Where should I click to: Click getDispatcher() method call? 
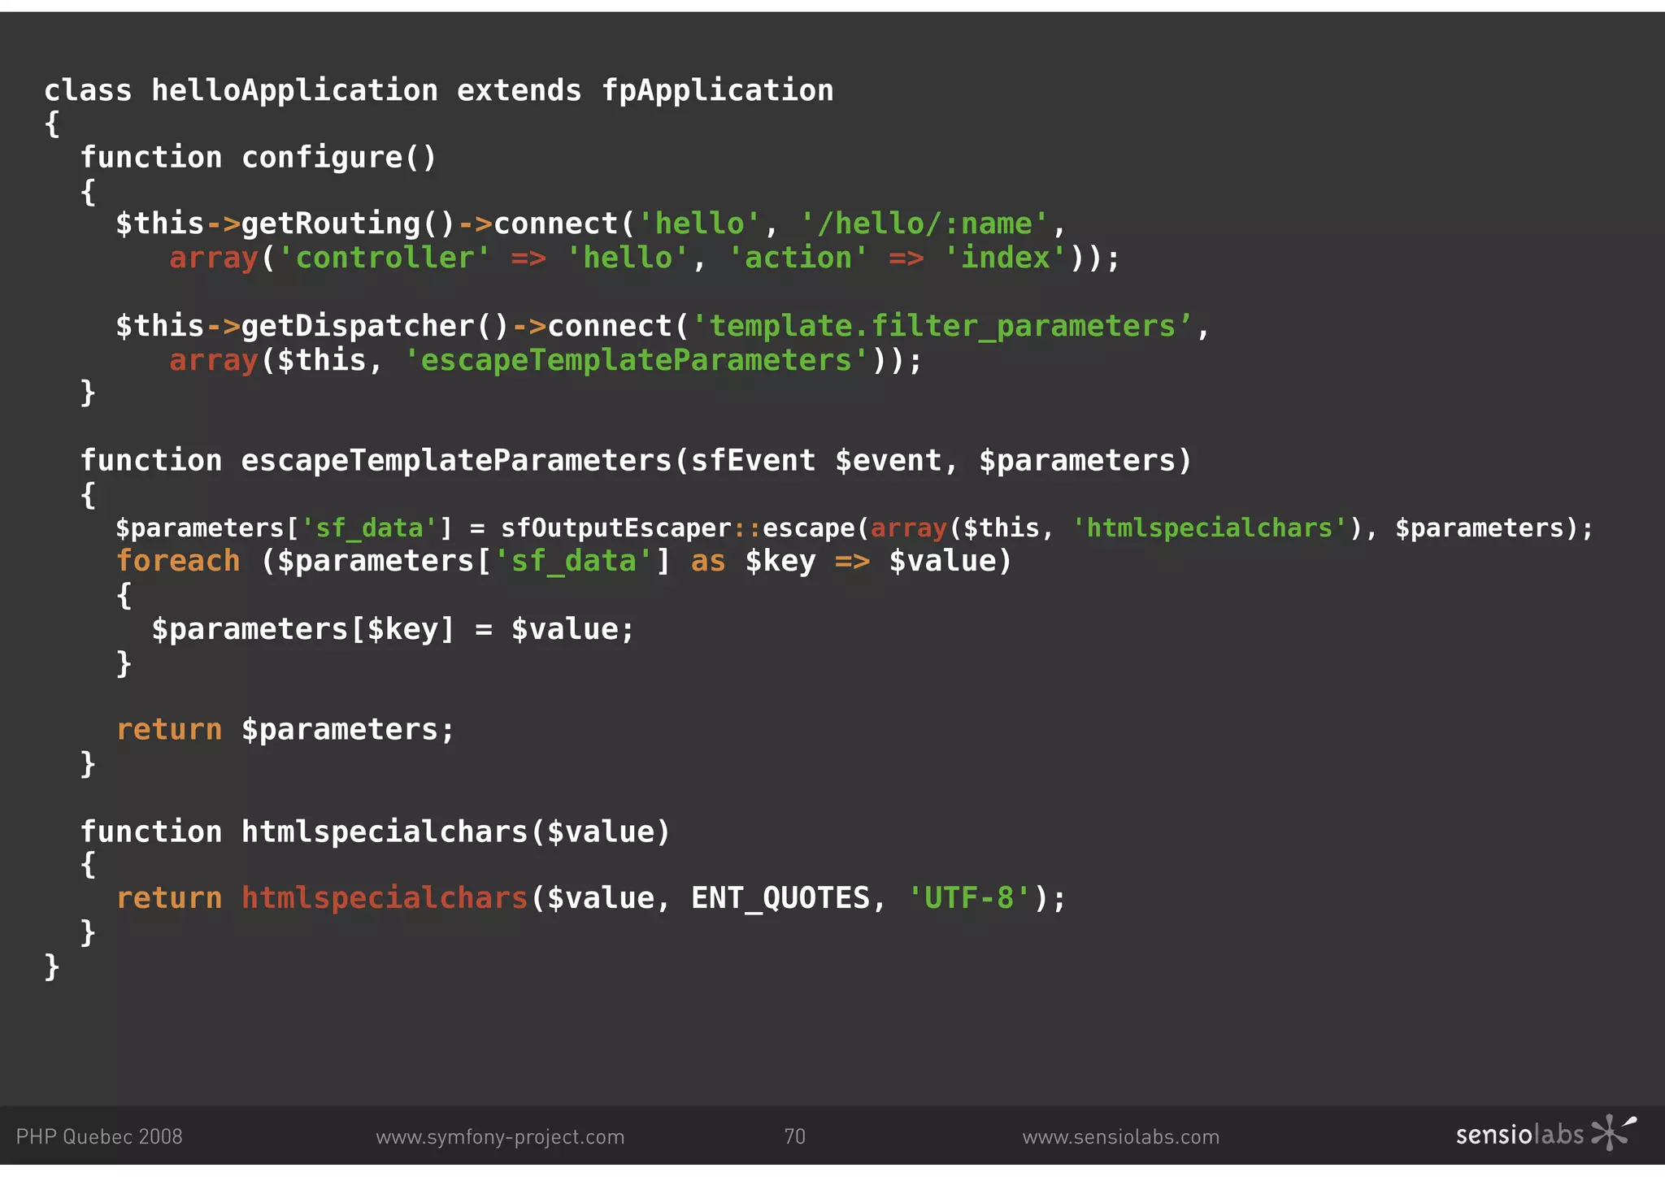pyautogui.click(x=374, y=326)
